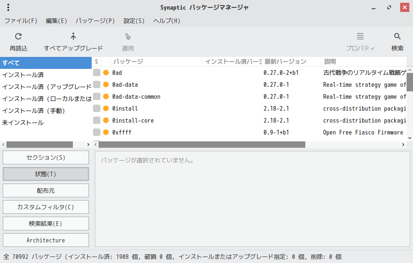The width and height of the screenshot is (413, 263).
Task: Click the orange badge icon beside 0ad
Action: coord(106,73)
